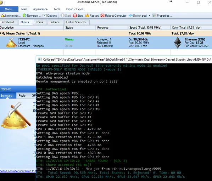
Task: Expand the Switch pool dropdown arrow
Action: pyautogui.click(x=150, y=16)
